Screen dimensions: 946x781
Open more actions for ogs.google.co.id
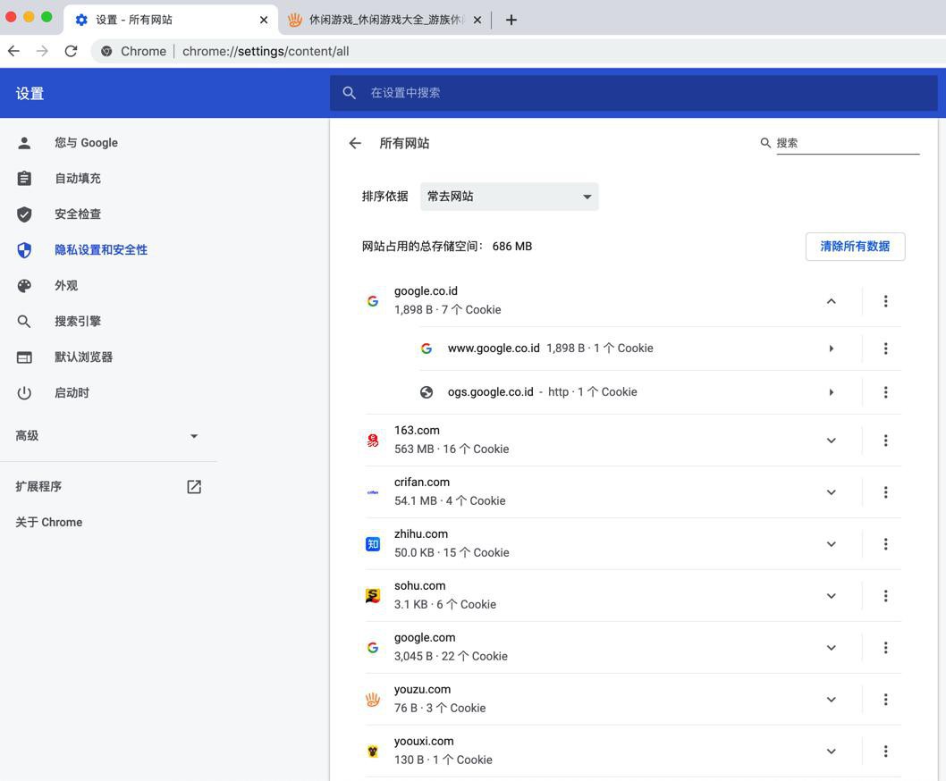click(x=885, y=392)
